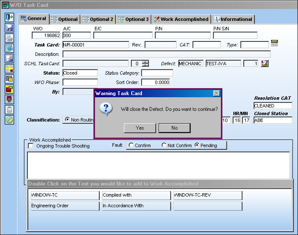
Task: Click the mountain picture icon
Action: pyautogui.click(x=9, y=58)
